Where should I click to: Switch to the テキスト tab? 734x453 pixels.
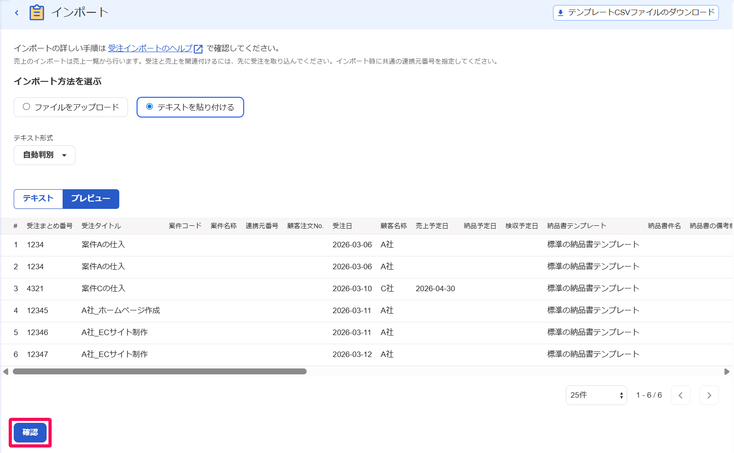(x=38, y=199)
